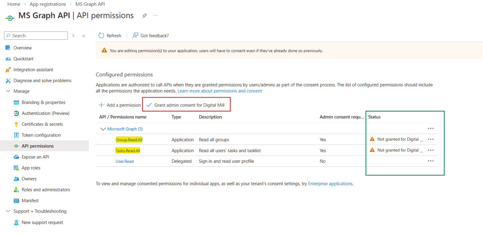
Task: Click the Certificates & secrets key icon
Action: coord(16,124)
